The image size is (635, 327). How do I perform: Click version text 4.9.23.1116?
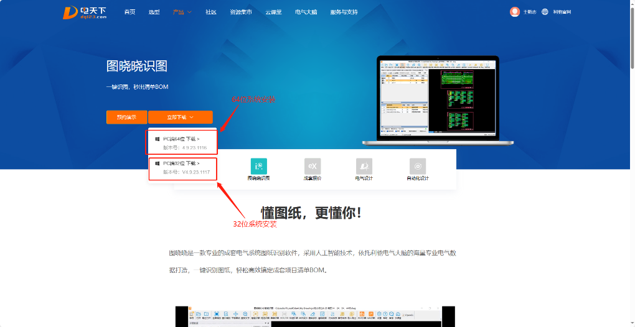point(194,148)
